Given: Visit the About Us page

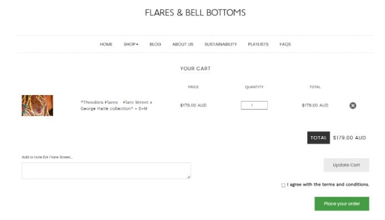Looking at the screenshot, I should click(183, 44).
